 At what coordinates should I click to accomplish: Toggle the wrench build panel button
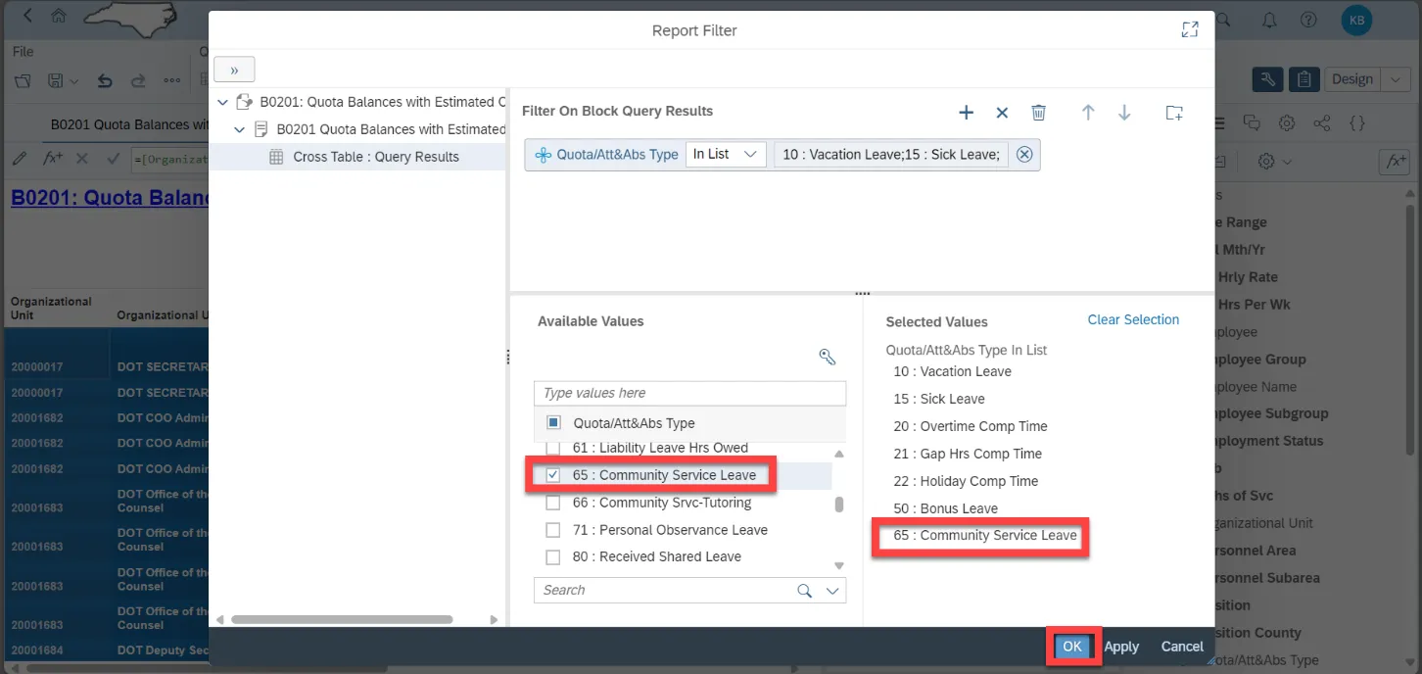click(x=1268, y=79)
